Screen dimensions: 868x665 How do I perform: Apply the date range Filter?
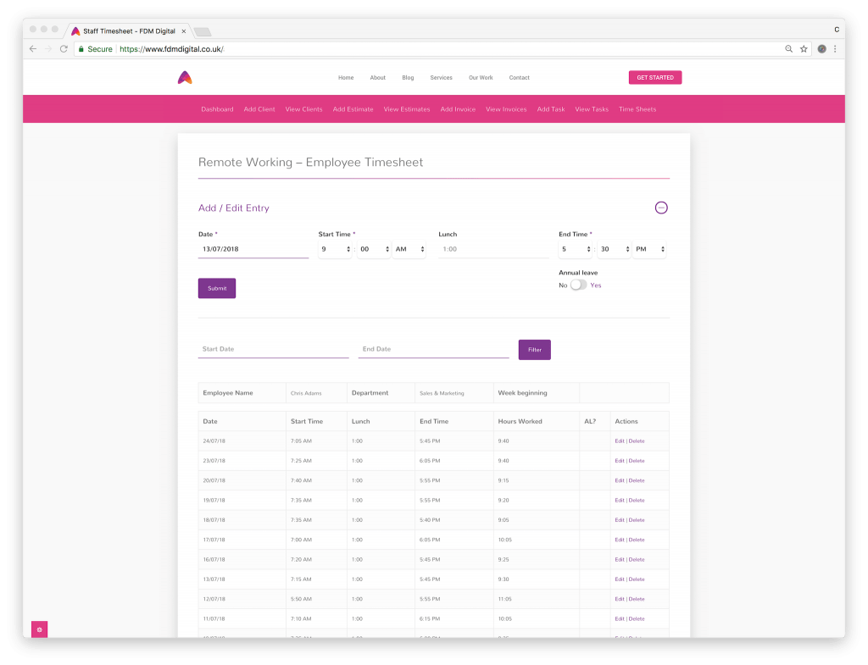click(534, 349)
